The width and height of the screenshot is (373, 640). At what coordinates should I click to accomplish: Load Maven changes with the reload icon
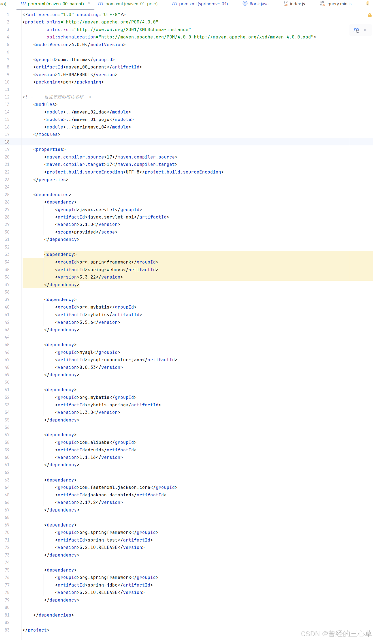coord(356,30)
